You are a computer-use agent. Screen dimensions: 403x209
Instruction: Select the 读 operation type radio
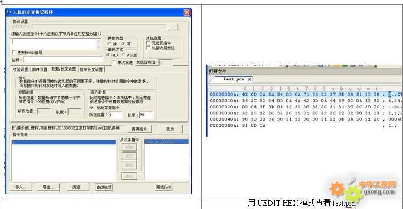click(110, 44)
